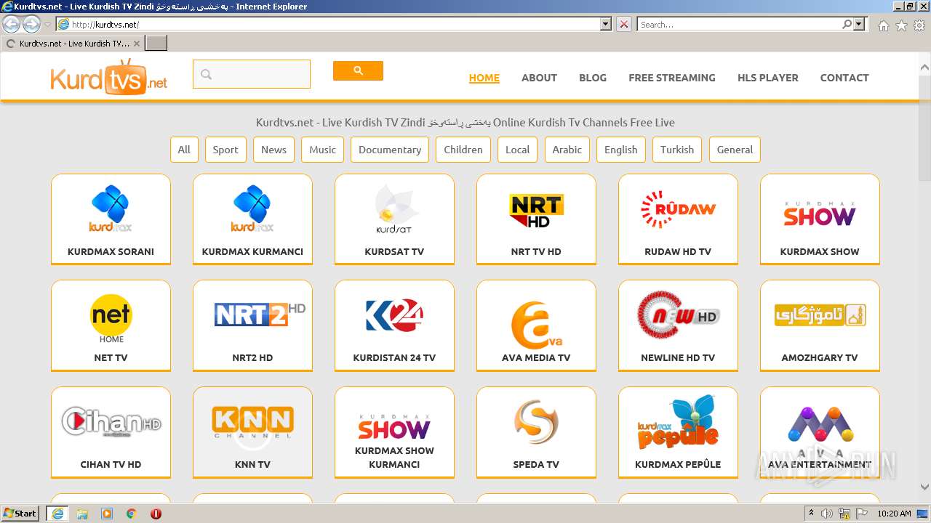
Task: Open the Windows Start menu
Action: coord(20,513)
